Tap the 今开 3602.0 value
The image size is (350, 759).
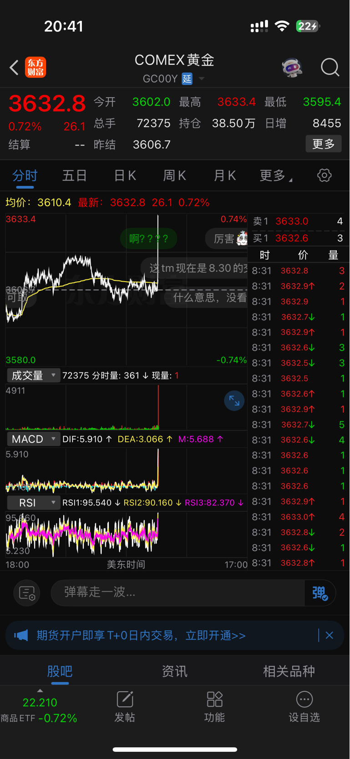point(151,102)
